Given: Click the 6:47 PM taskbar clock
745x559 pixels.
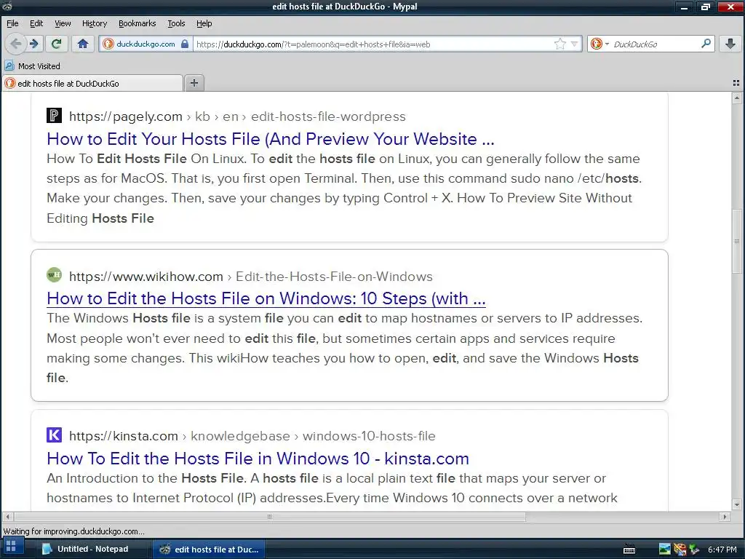Looking at the screenshot, I should tap(722, 550).
